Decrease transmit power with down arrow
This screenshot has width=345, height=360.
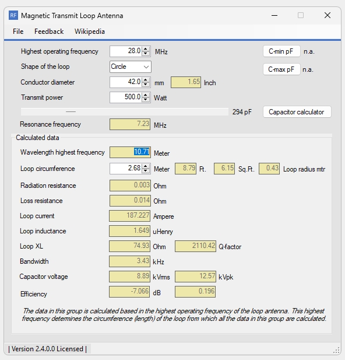[x=146, y=100]
